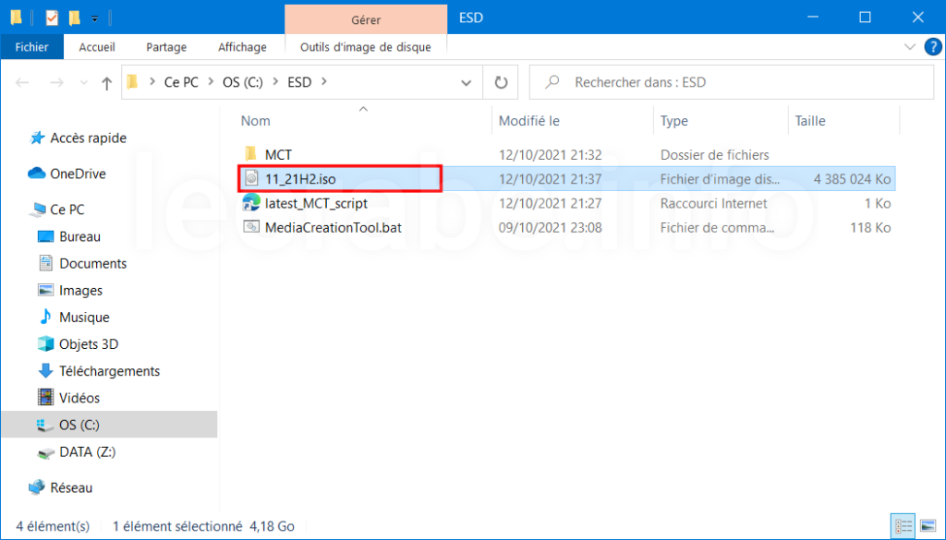Viewport: 946px width, 540px height.
Task: Open the Customize Quick Access Toolbar dropdown
Action: click(95, 18)
